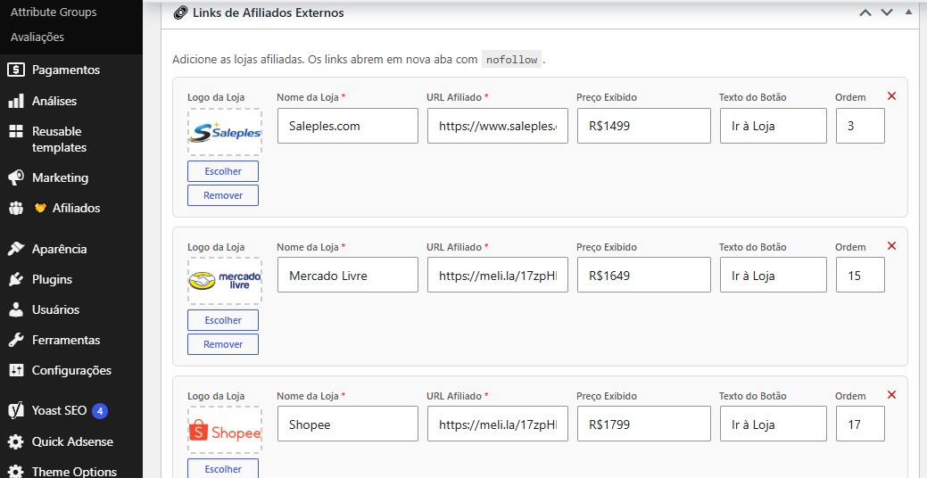Image resolution: width=927 pixels, height=478 pixels.
Task: Open Pagamentos via its sidebar icon
Action: [x=16, y=70]
